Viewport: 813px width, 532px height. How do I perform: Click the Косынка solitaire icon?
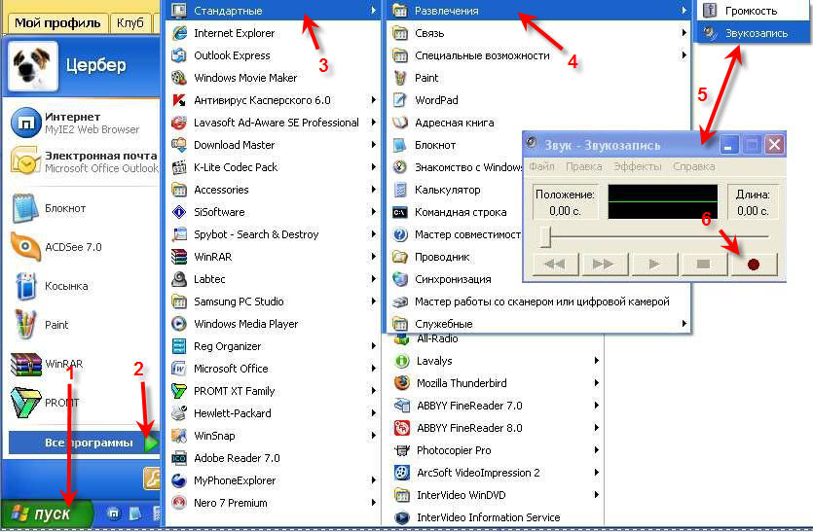pyautogui.click(x=25, y=286)
